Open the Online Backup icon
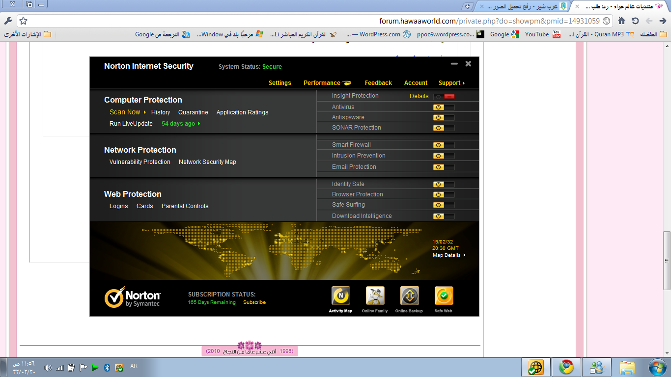This screenshot has height=377, width=671. click(x=409, y=296)
